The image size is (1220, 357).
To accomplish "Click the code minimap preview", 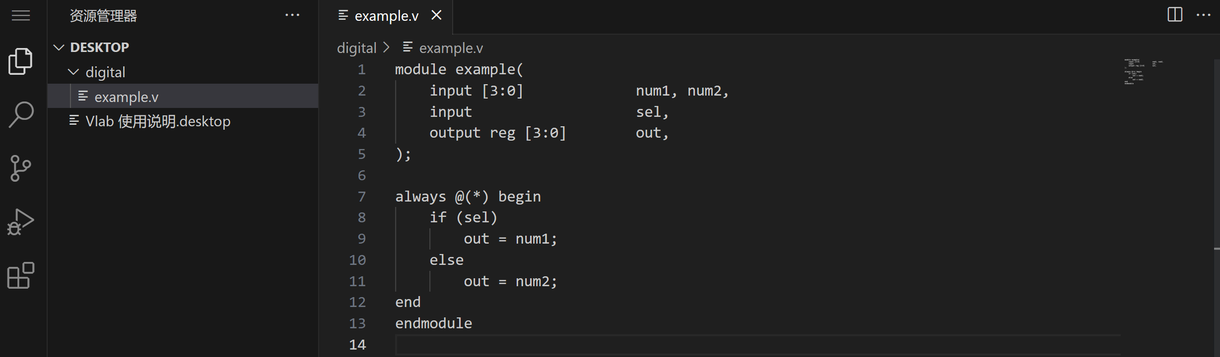I will (x=1142, y=72).
